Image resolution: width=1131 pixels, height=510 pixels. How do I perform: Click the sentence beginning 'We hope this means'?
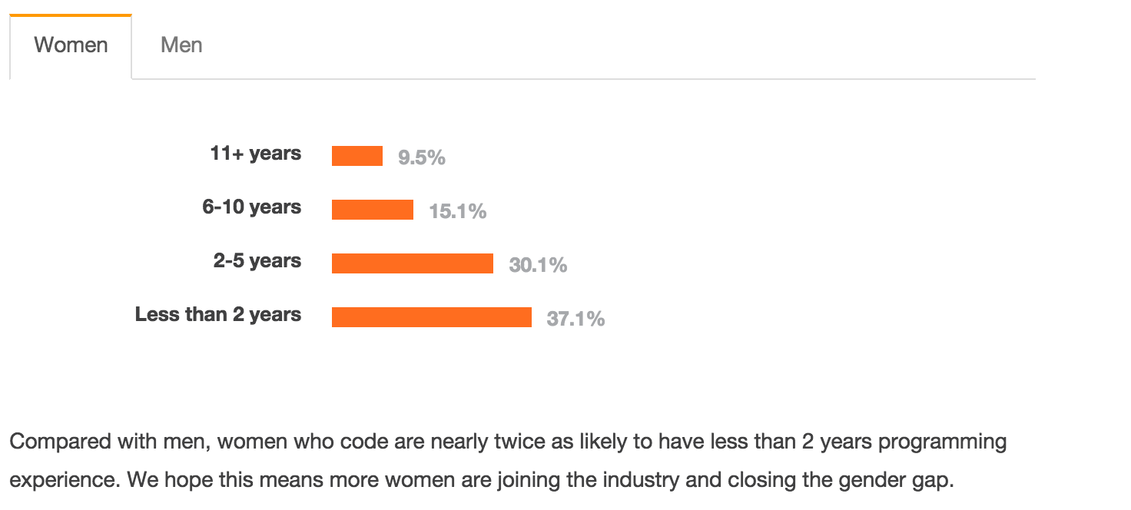pos(540,482)
